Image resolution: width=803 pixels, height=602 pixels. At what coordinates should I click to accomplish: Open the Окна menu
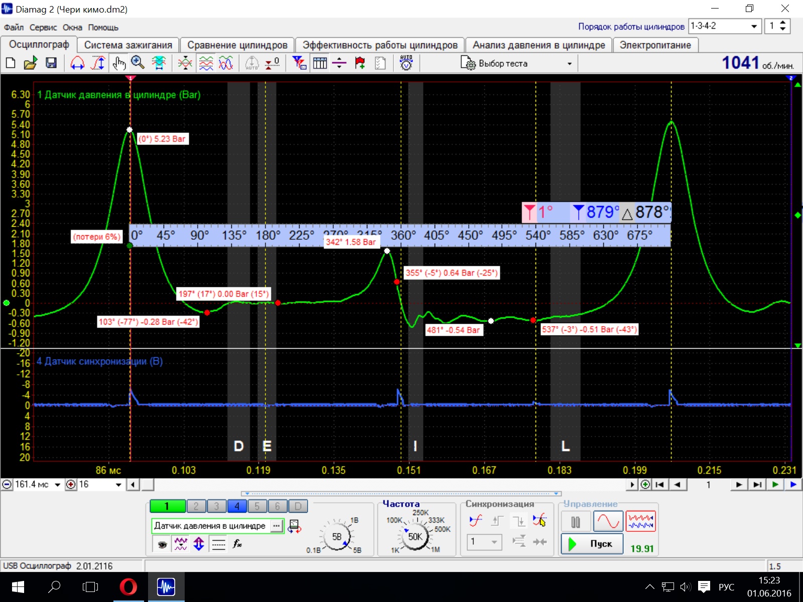pyautogui.click(x=72, y=28)
